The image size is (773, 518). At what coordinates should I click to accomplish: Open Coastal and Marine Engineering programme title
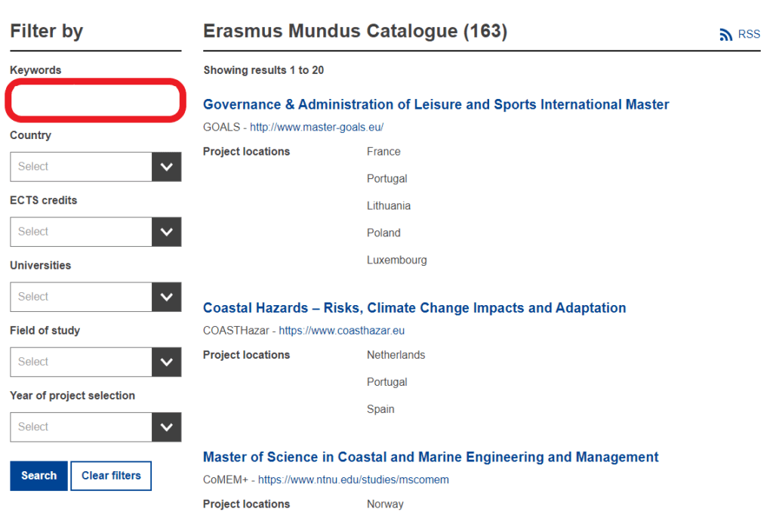[430, 458]
